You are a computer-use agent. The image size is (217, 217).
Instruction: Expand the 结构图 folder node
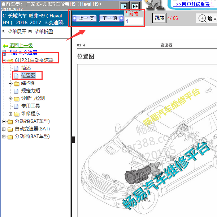10,83
